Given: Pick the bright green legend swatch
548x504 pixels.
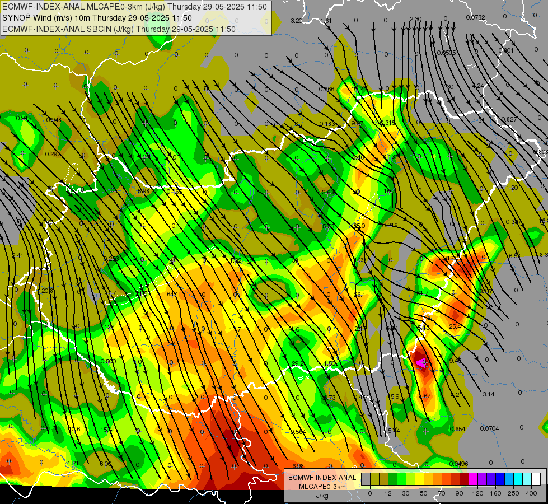Looking at the screenshot, I should tap(401, 479).
